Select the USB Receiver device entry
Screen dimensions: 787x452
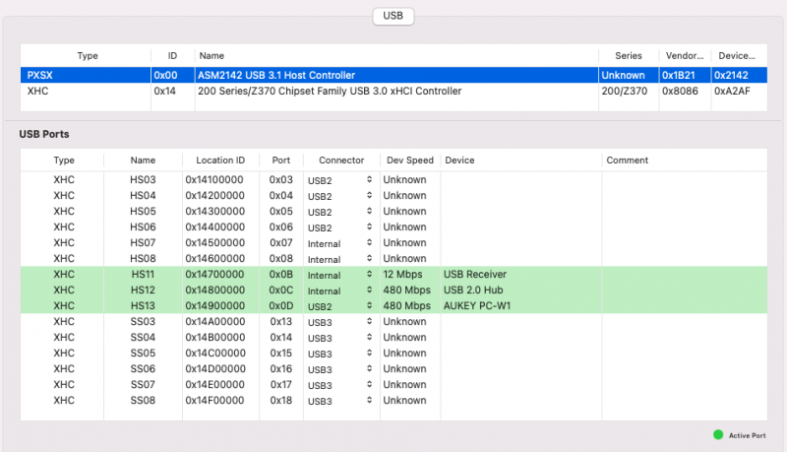[475, 275]
